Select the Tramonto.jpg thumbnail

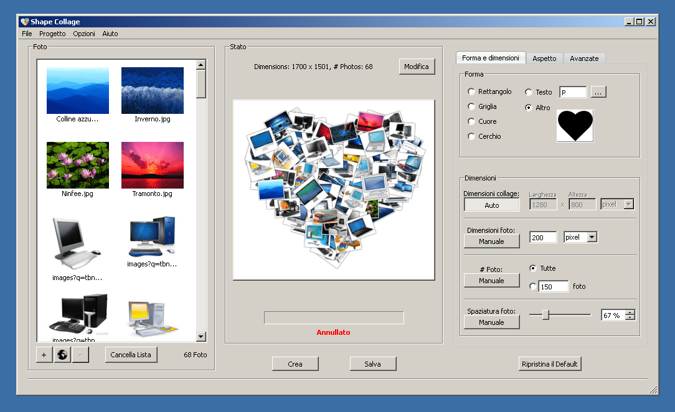pos(152,165)
